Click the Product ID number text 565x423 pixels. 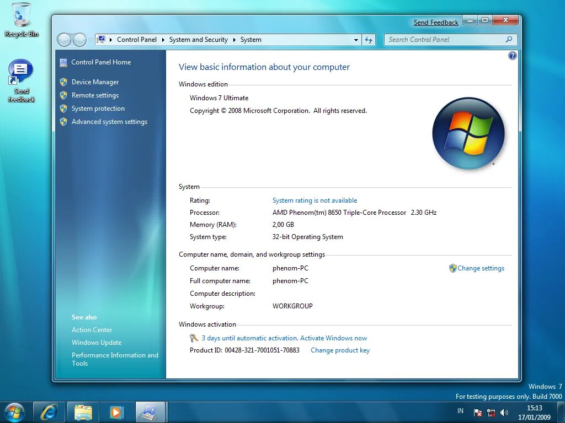(x=262, y=350)
